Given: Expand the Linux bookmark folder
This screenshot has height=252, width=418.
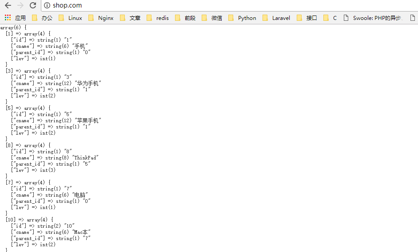Looking at the screenshot, I should [x=71, y=18].
